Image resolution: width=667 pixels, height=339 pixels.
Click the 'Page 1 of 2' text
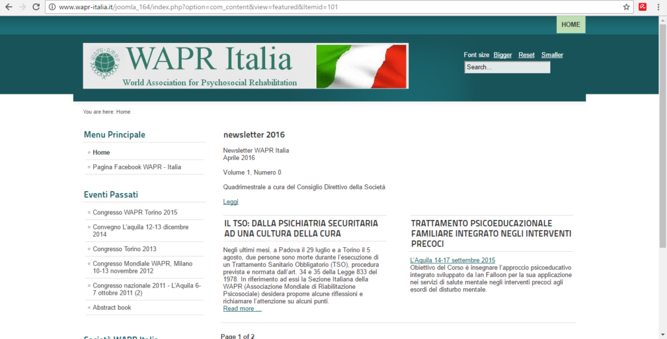[x=237, y=336]
